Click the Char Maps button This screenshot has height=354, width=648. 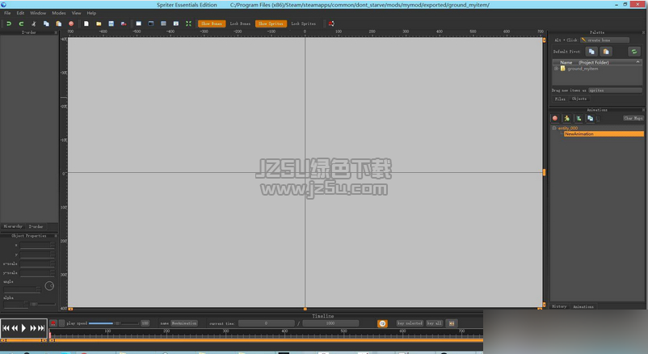[x=633, y=118]
